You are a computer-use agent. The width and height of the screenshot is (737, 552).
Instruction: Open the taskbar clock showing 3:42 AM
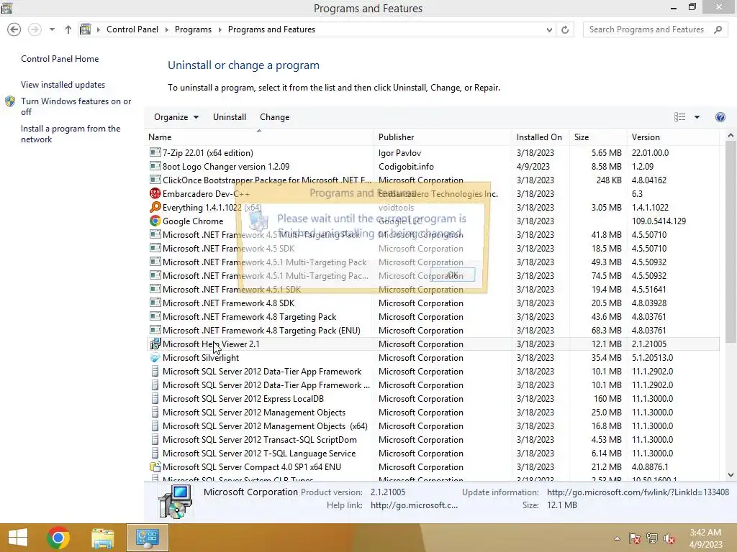[705, 538]
